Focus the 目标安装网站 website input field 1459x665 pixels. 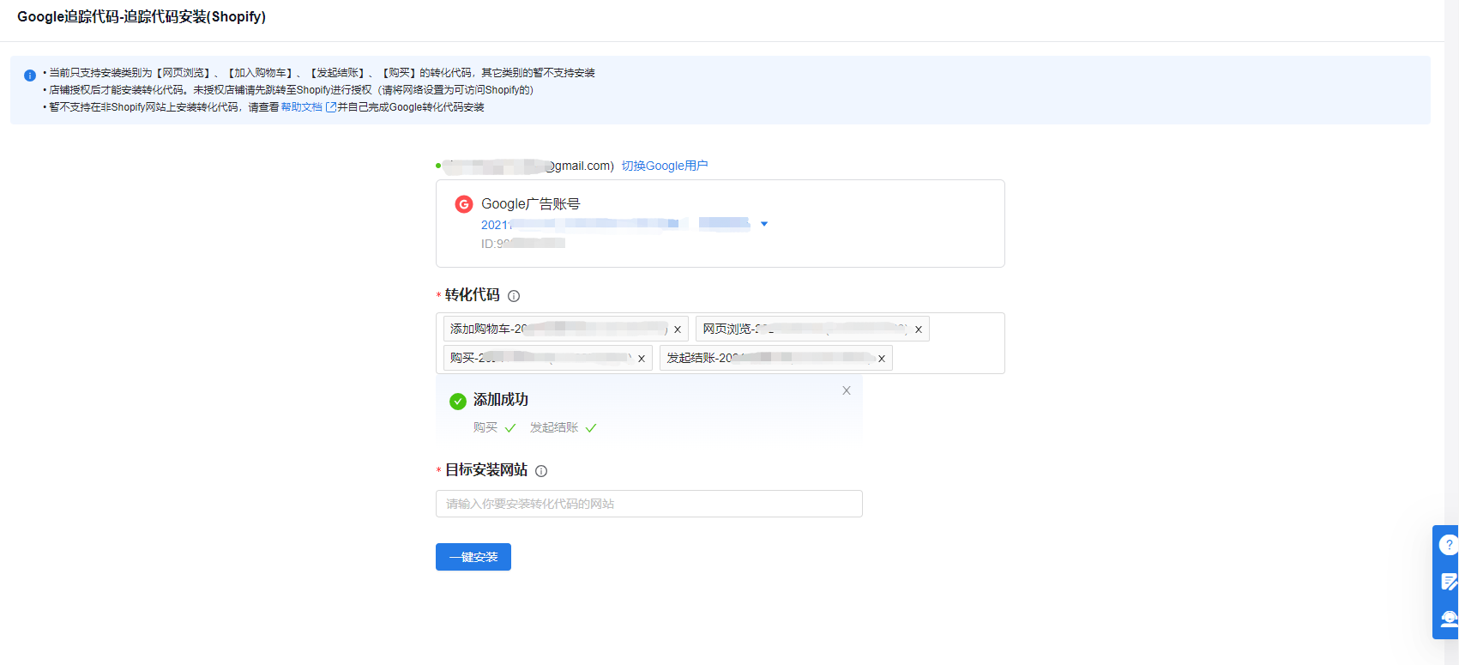tap(649, 504)
